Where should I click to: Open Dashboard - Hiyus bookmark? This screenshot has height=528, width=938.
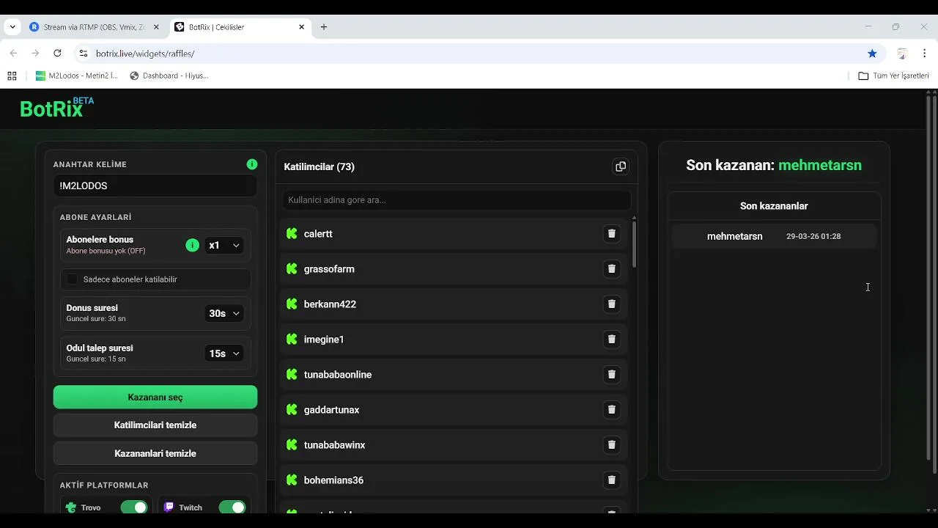pyautogui.click(x=169, y=76)
